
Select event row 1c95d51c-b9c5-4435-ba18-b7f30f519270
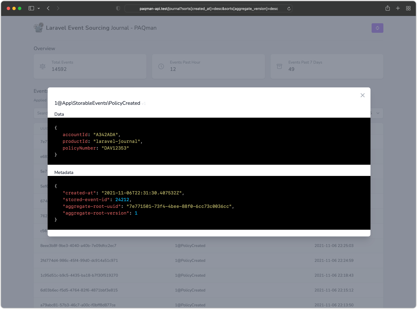pos(208,275)
